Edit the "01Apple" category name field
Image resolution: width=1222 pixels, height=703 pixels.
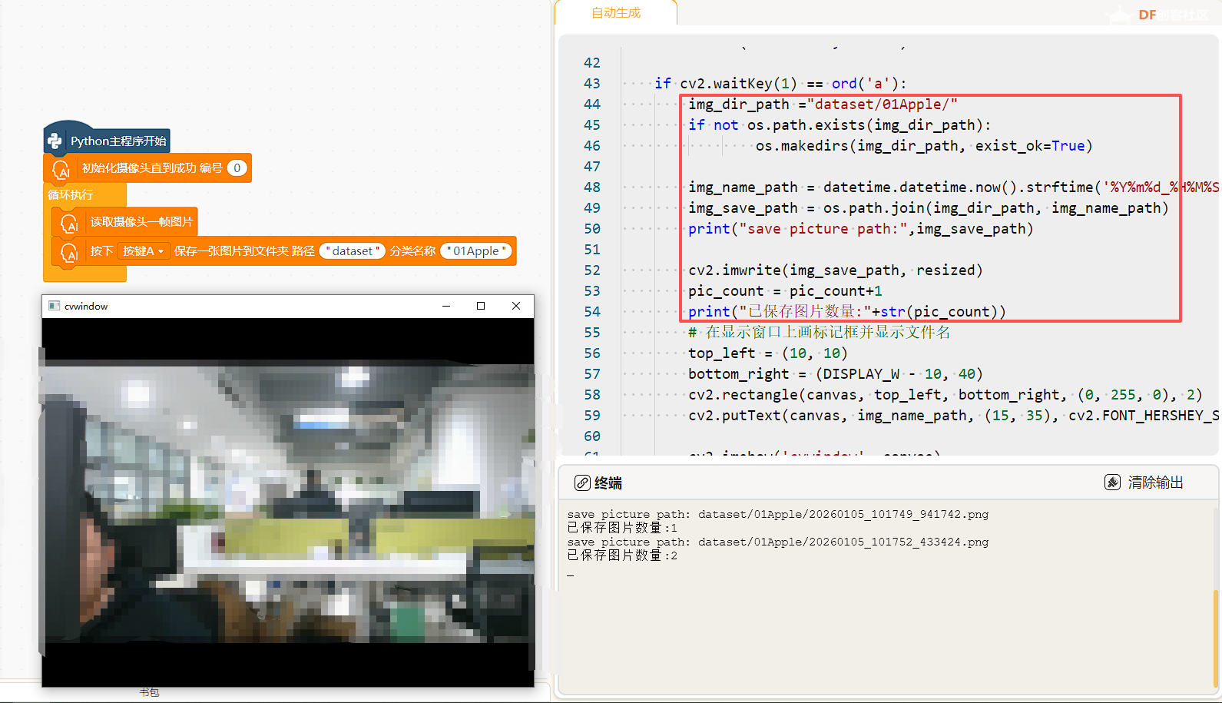[x=476, y=251]
